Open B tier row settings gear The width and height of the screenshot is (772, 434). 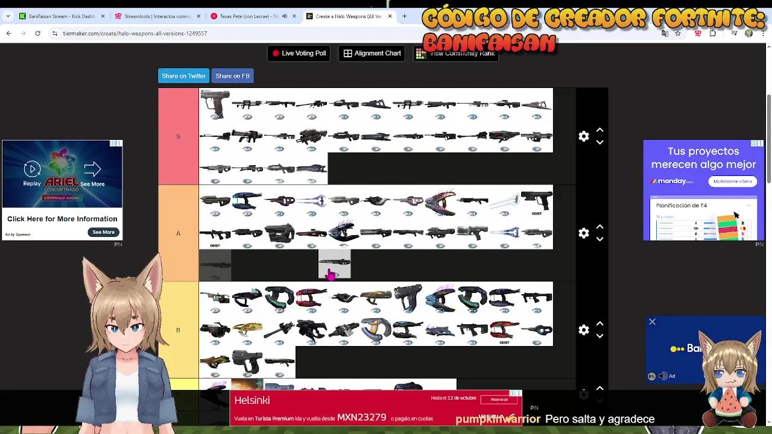pyautogui.click(x=583, y=330)
